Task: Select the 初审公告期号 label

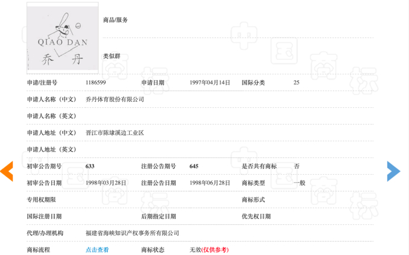Action: tap(44, 166)
